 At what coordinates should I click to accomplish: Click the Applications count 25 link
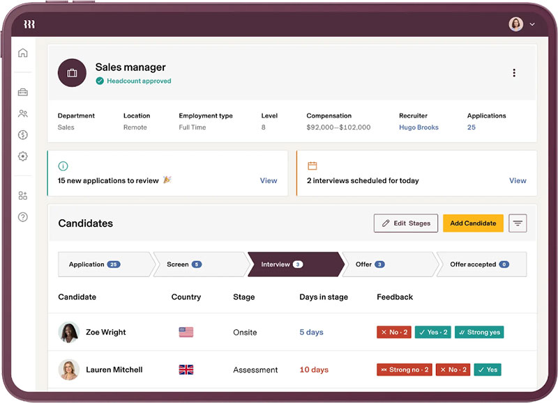(x=472, y=127)
